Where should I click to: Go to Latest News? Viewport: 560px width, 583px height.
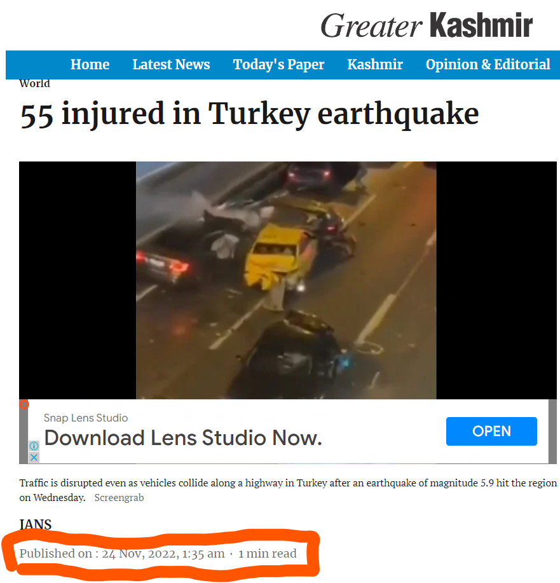click(x=171, y=64)
